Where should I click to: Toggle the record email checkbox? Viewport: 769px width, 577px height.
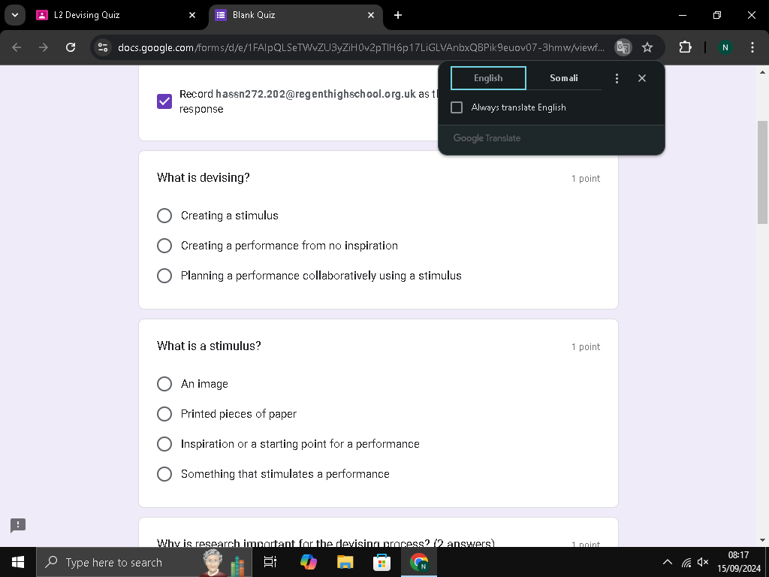164,101
